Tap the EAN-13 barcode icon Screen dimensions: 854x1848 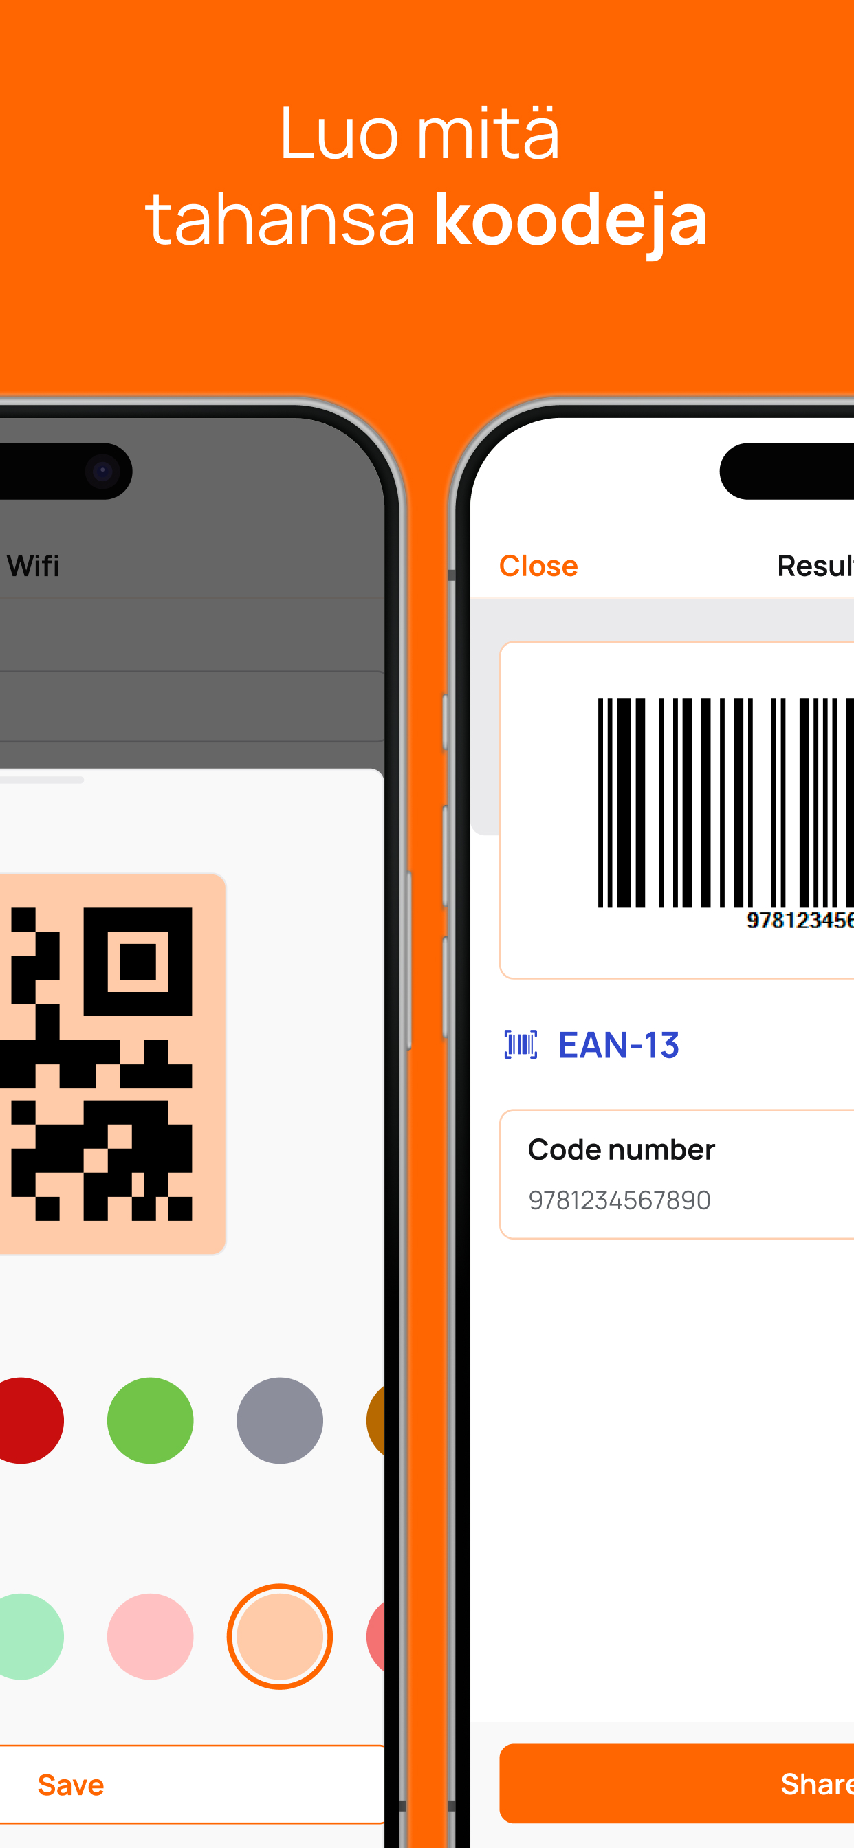tap(521, 1044)
